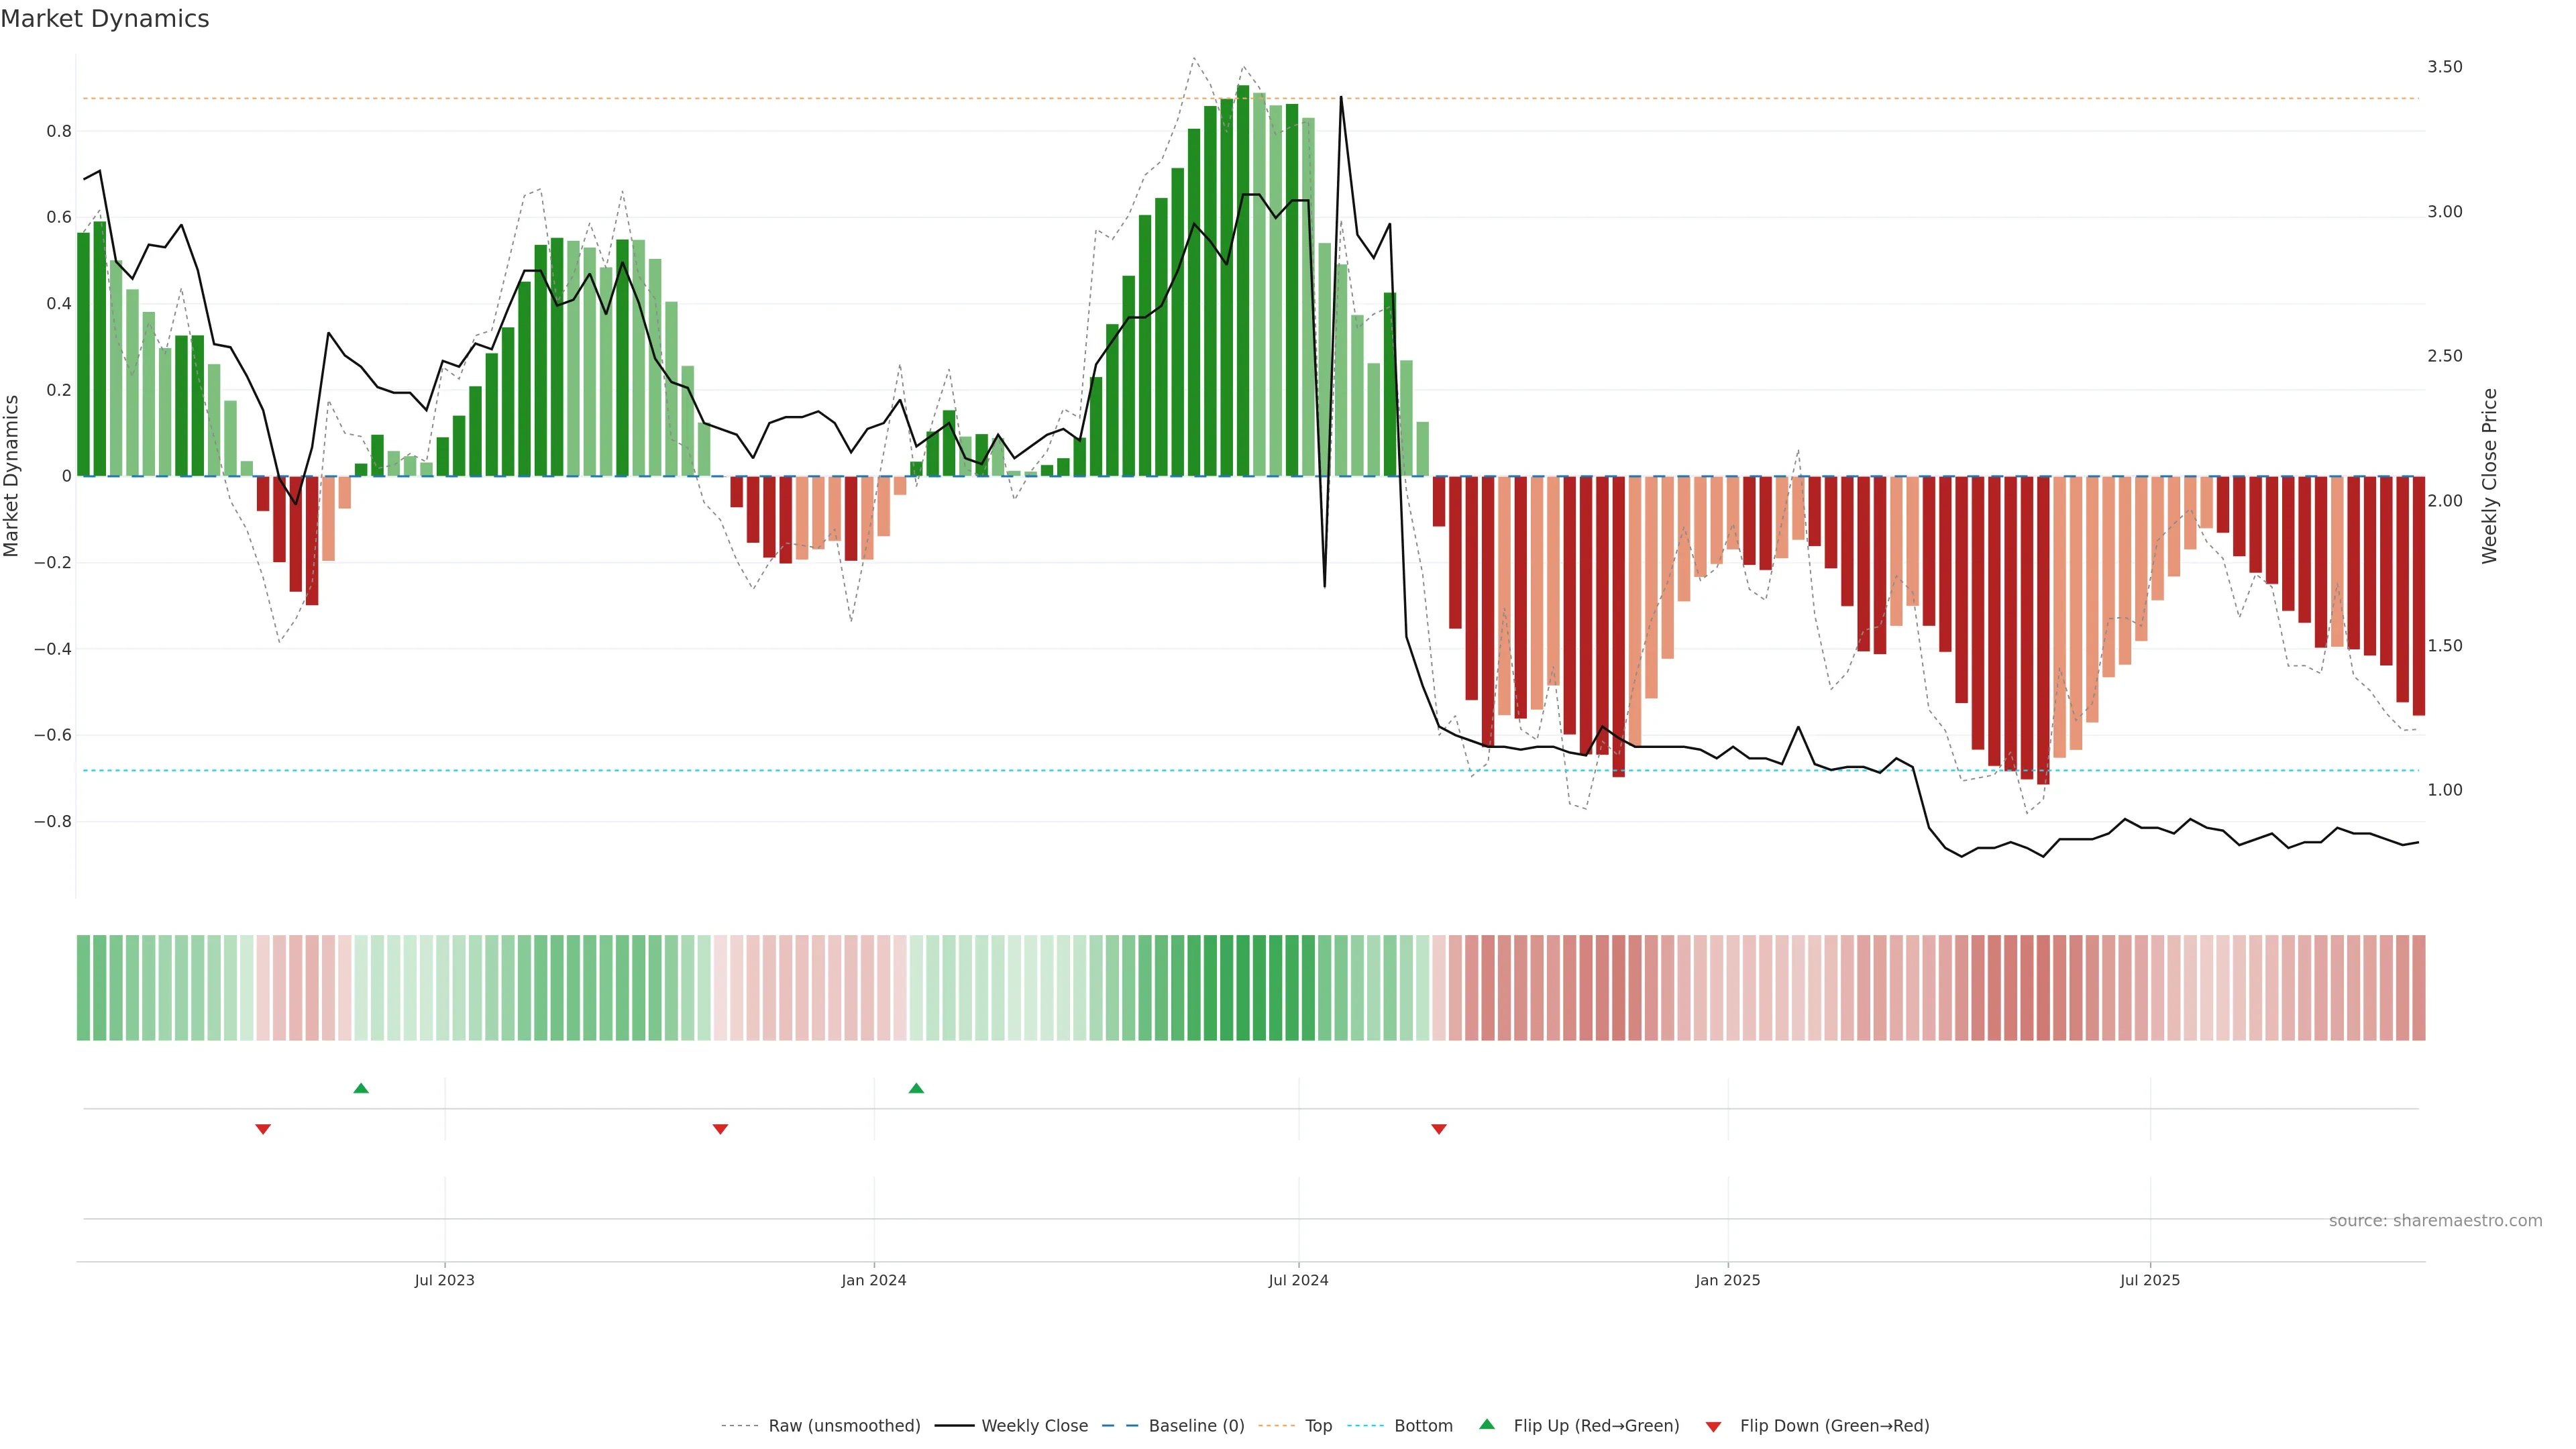
Task: Click the Raw (unsmoothed) dashed line sample in the legend
Action: [x=740, y=1426]
